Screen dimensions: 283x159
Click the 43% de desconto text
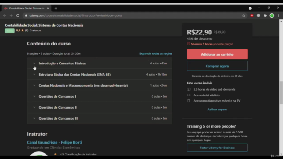pyautogui.click(x=199, y=39)
